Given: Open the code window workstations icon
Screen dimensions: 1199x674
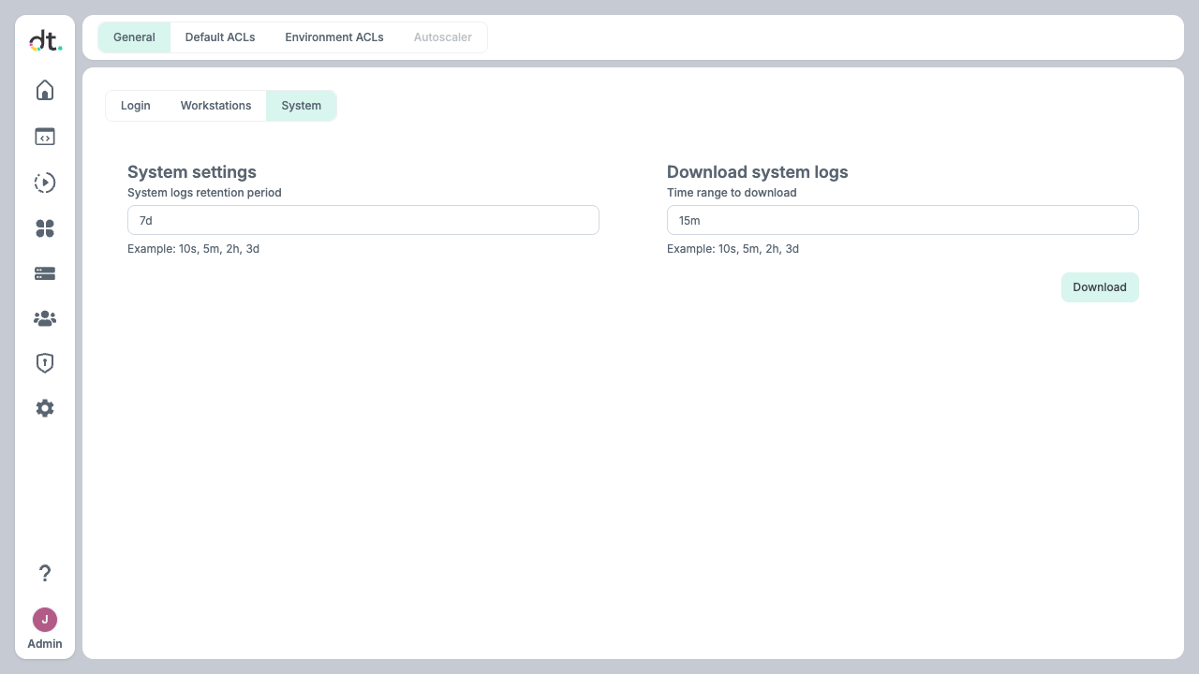Looking at the screenshot, I should coord(45,137).
